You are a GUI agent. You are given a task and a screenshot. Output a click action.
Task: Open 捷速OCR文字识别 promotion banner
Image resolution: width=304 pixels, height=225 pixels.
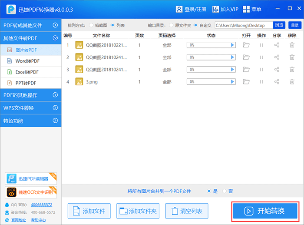(31, 192)
